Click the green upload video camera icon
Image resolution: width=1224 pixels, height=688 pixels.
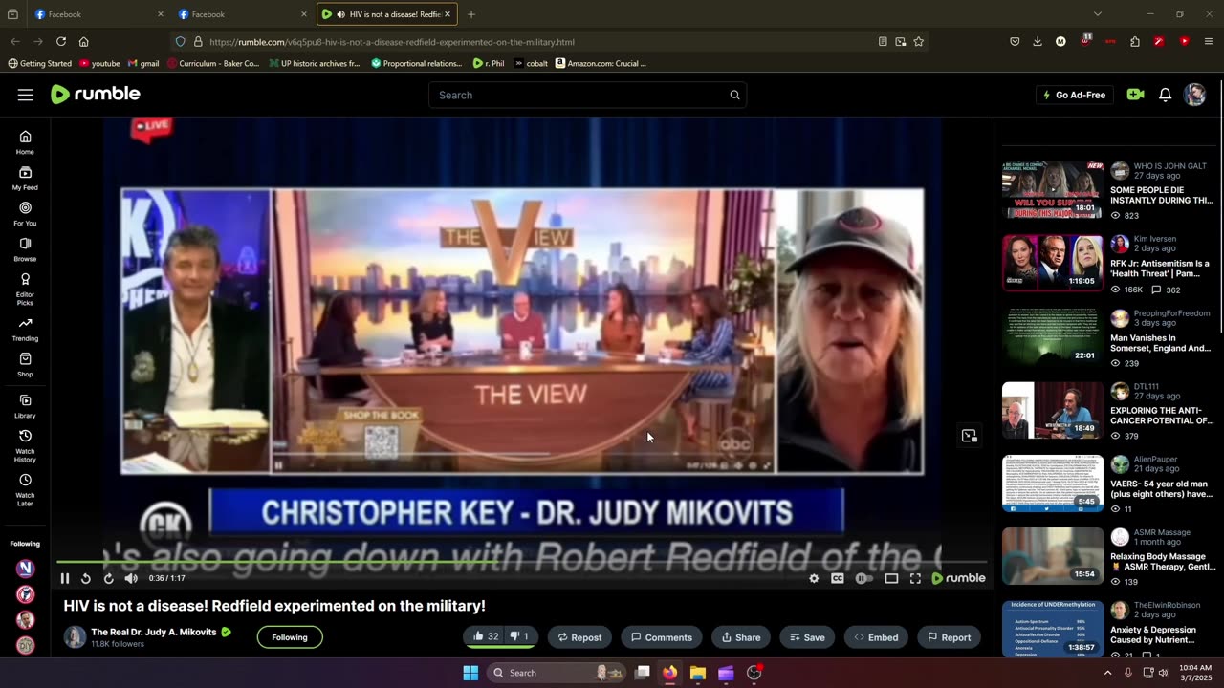coord(1135,95)
